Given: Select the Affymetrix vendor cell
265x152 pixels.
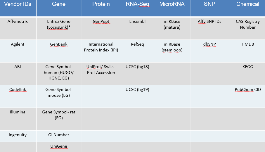Looking at the screenshot, I should coord(18,22).
